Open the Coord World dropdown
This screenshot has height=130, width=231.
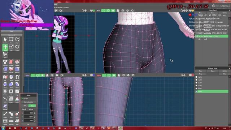[x=31, y=109]
